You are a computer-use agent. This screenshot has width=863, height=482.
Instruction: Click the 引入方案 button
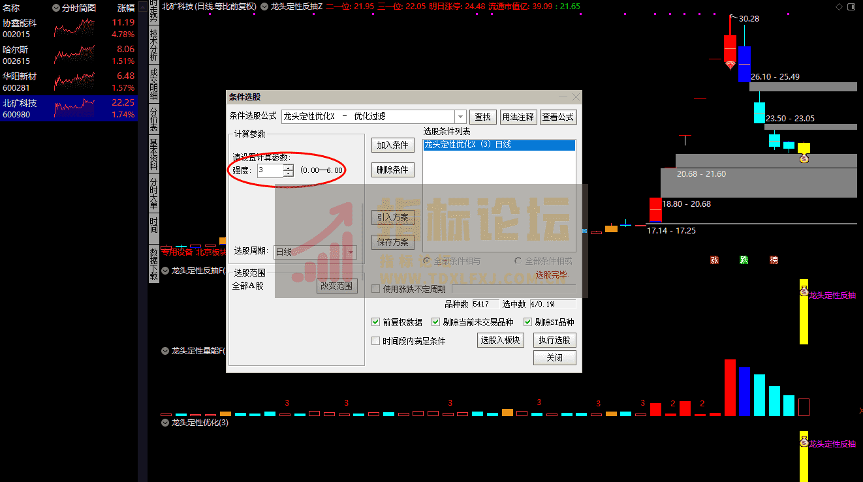coord(392,217)
